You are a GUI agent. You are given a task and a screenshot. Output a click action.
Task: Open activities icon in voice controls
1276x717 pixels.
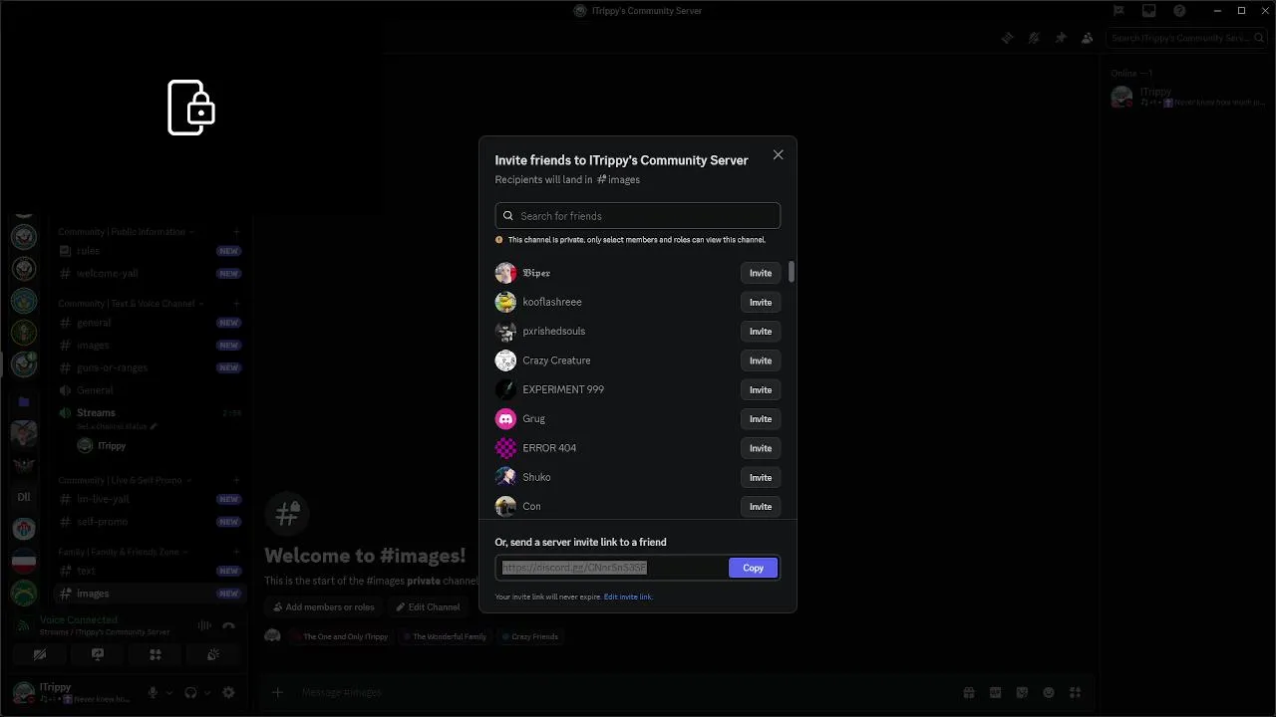[156, 654]
